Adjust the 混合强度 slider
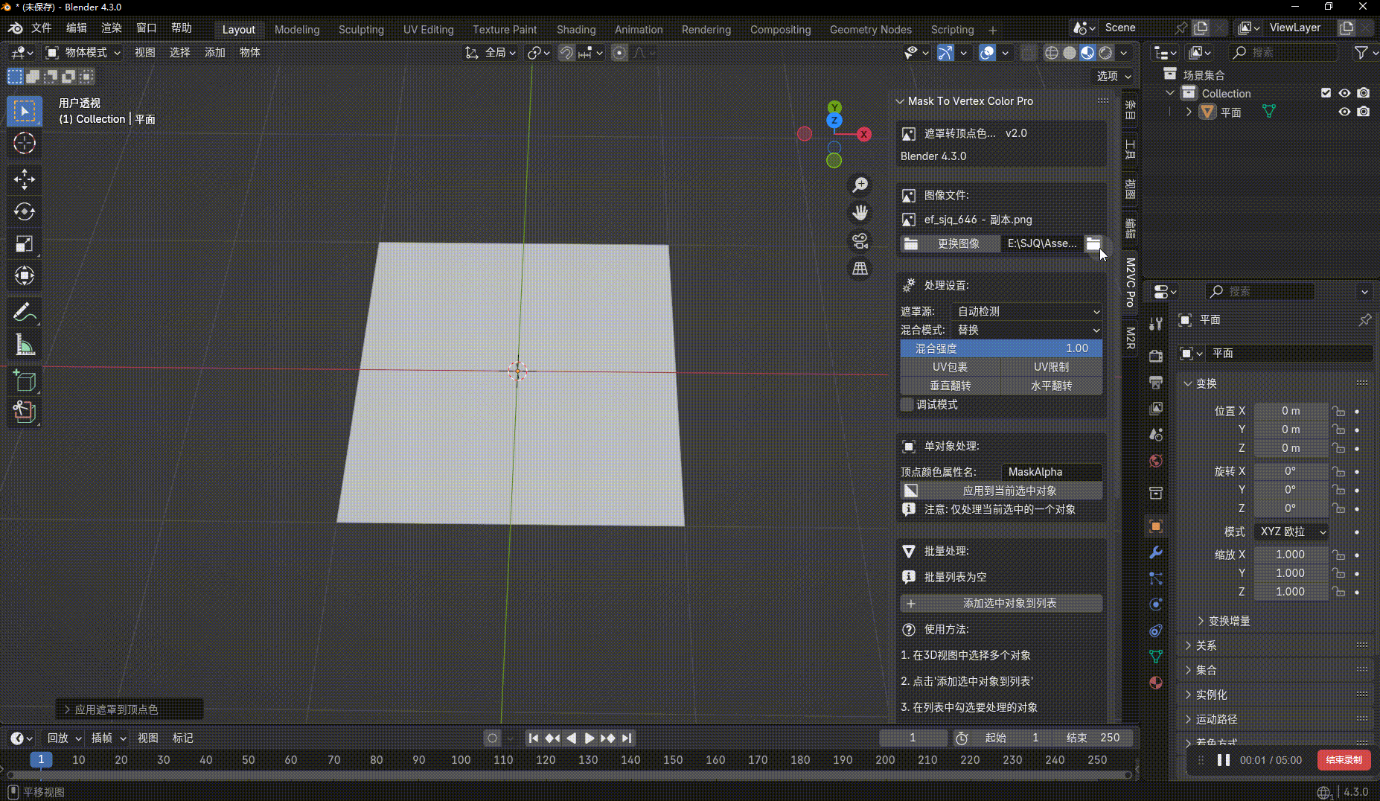1380x801 pixels. click(x=1001, y=348)
